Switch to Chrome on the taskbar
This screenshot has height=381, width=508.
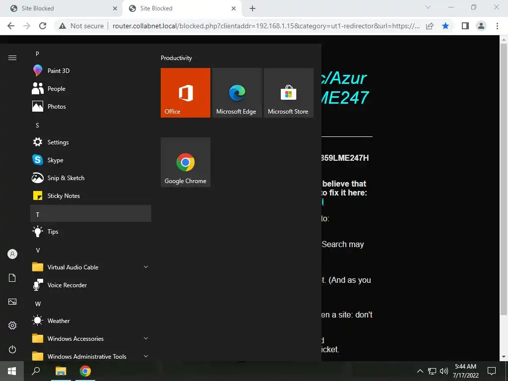coord(85,371)
